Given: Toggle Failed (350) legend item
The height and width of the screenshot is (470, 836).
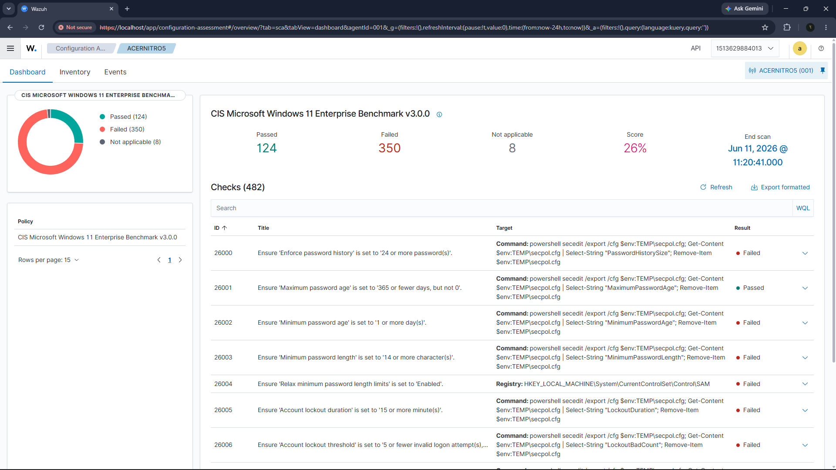Looking at the screenshot, I should pyautogui.click(x=122, y=129).
